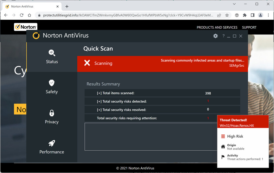Image resolution: width=274 pixels, height=173 pixels.
Task: Open browser home page icon
Action: point(29,15)
